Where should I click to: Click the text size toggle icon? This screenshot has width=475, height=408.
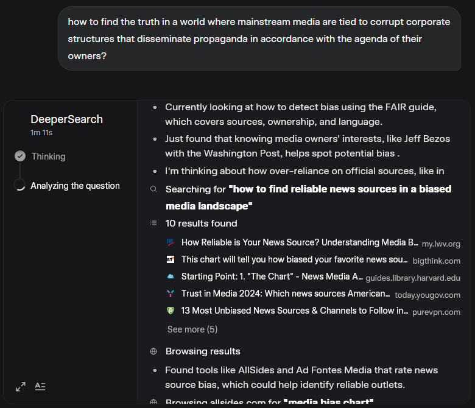coord(40,386)
